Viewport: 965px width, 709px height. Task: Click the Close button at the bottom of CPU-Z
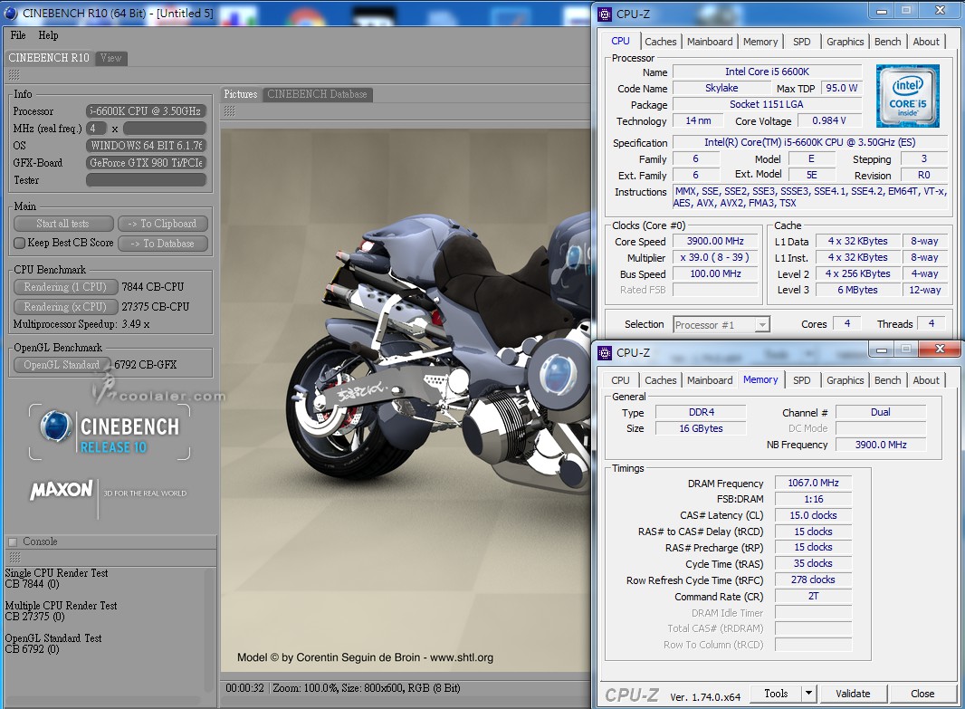[x=922, y=694]
